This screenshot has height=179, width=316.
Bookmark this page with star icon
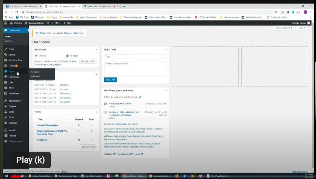click(x=276, y=12)
